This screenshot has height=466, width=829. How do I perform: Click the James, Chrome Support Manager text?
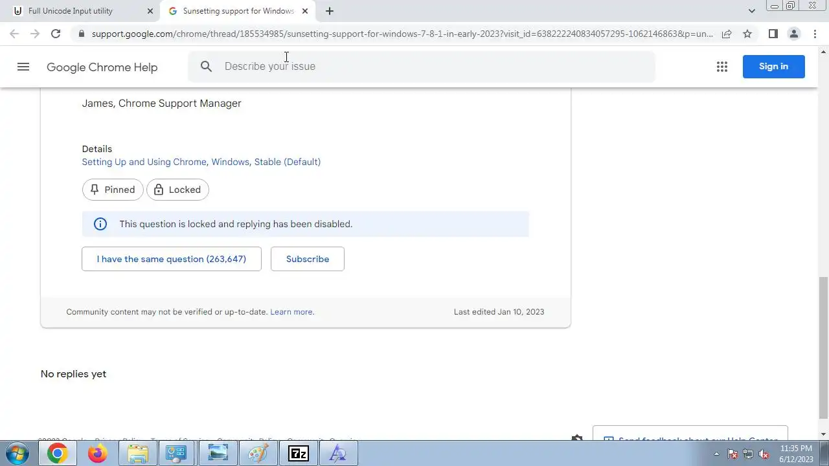161,104
